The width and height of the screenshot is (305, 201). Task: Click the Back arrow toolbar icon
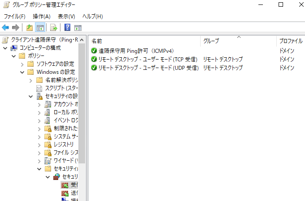(5, 28)
